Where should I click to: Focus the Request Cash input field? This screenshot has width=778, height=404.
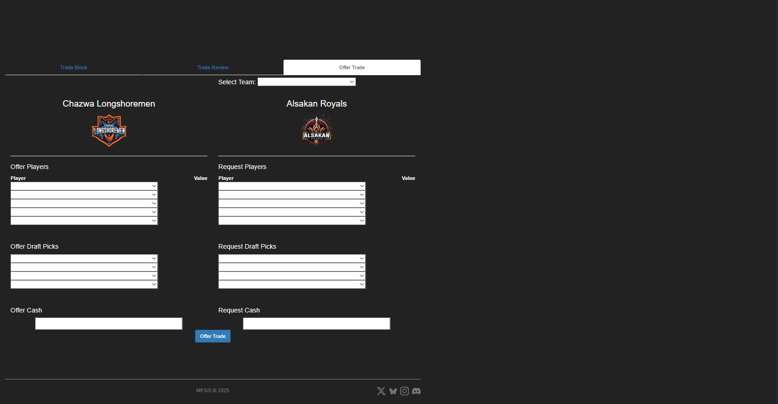(x=316, y=324)
